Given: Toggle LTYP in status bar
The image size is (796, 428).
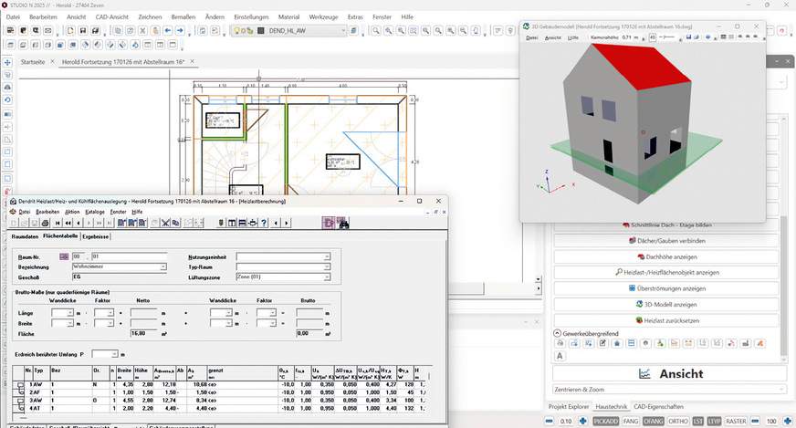Looking at the screenshot, I should click(714, 421).
